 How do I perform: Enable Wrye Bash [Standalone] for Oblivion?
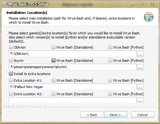tap(53, 47)
